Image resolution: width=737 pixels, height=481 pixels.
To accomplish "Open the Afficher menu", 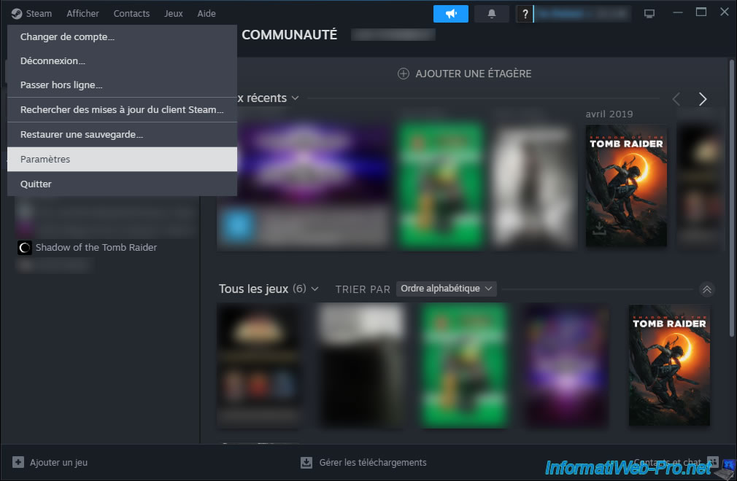I will (82, 14).
